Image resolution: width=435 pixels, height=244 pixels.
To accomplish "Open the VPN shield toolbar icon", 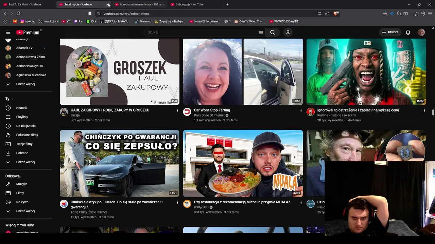I will [x=423, y=14].
